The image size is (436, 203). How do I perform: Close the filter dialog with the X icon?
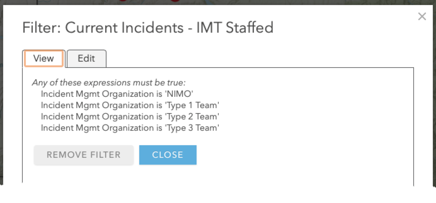tap(422, 17)
